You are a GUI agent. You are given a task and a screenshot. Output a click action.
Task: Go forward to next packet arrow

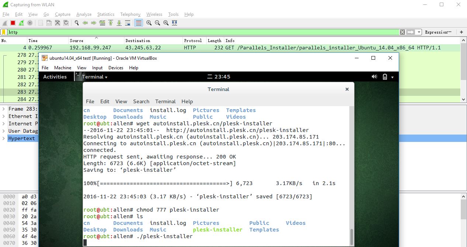click(x=93, y=23)
